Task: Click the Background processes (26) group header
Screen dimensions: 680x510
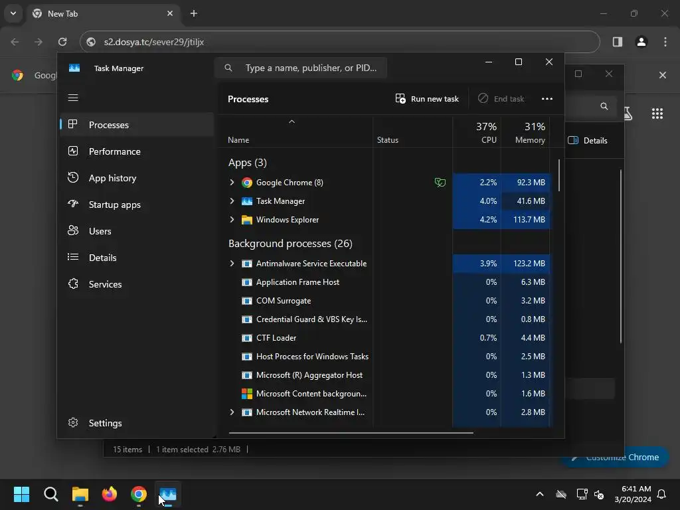Action: coord(290,244)
